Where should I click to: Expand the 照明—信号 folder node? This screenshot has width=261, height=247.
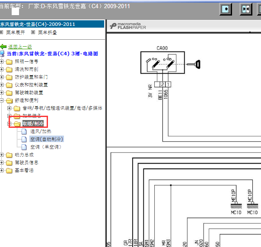pos(1,62)
